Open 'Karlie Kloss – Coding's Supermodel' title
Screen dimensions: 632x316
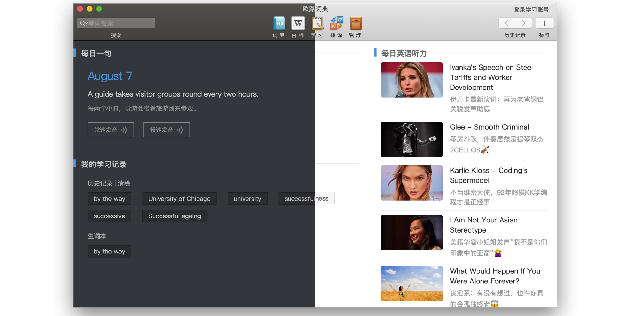(x=489, y=175)
